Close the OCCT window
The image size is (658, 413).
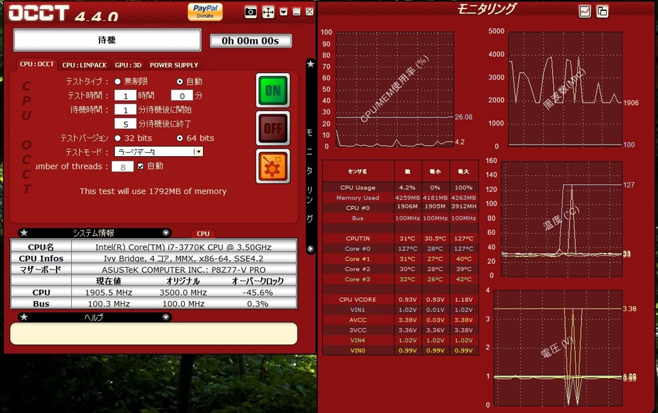(309, 12)
